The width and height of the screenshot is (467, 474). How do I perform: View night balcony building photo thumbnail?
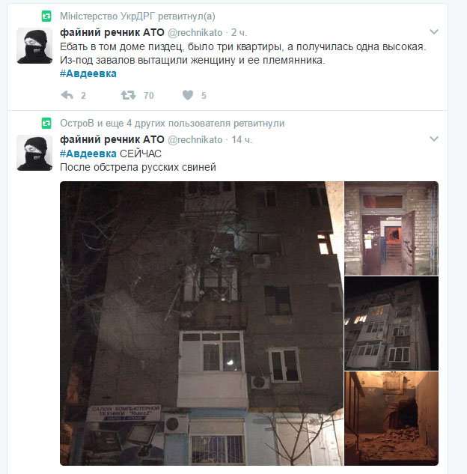[x=391, y=323]
